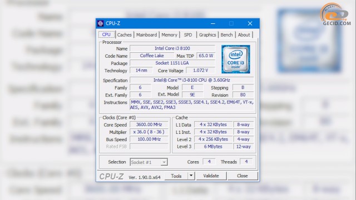Click the Model value 'E'
356x200 pixels.
[x=192, y=88]
